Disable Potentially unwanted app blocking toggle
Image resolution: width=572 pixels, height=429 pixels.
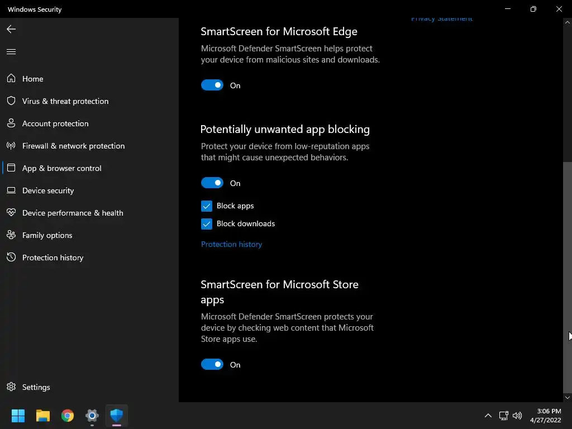(212, 183)
